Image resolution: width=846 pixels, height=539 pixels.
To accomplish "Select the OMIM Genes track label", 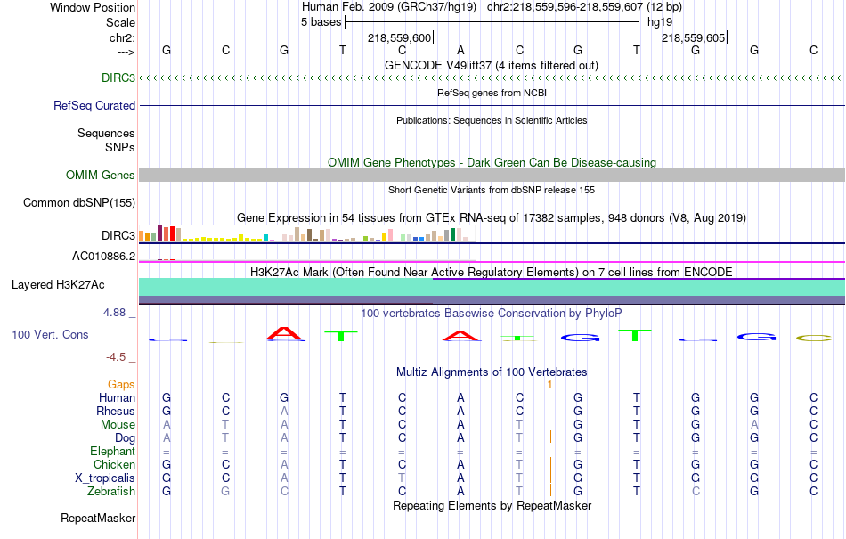I will tap(101, 175).
